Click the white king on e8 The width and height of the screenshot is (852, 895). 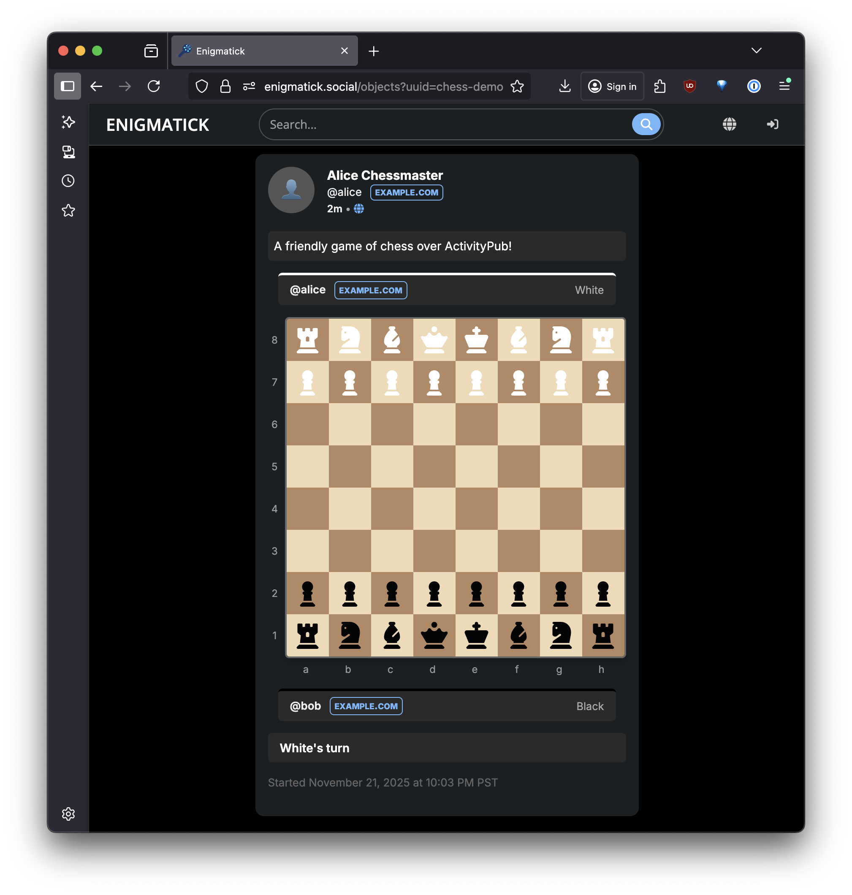476,340
